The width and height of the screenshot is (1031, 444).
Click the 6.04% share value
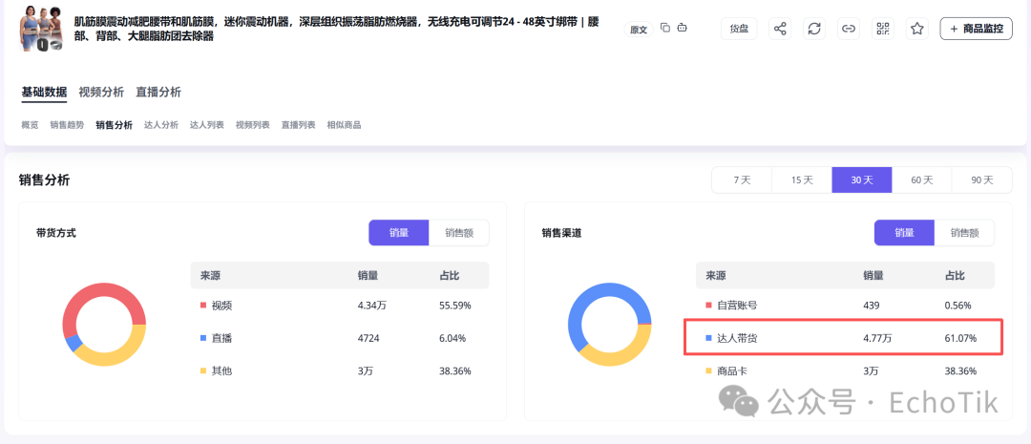452,338
